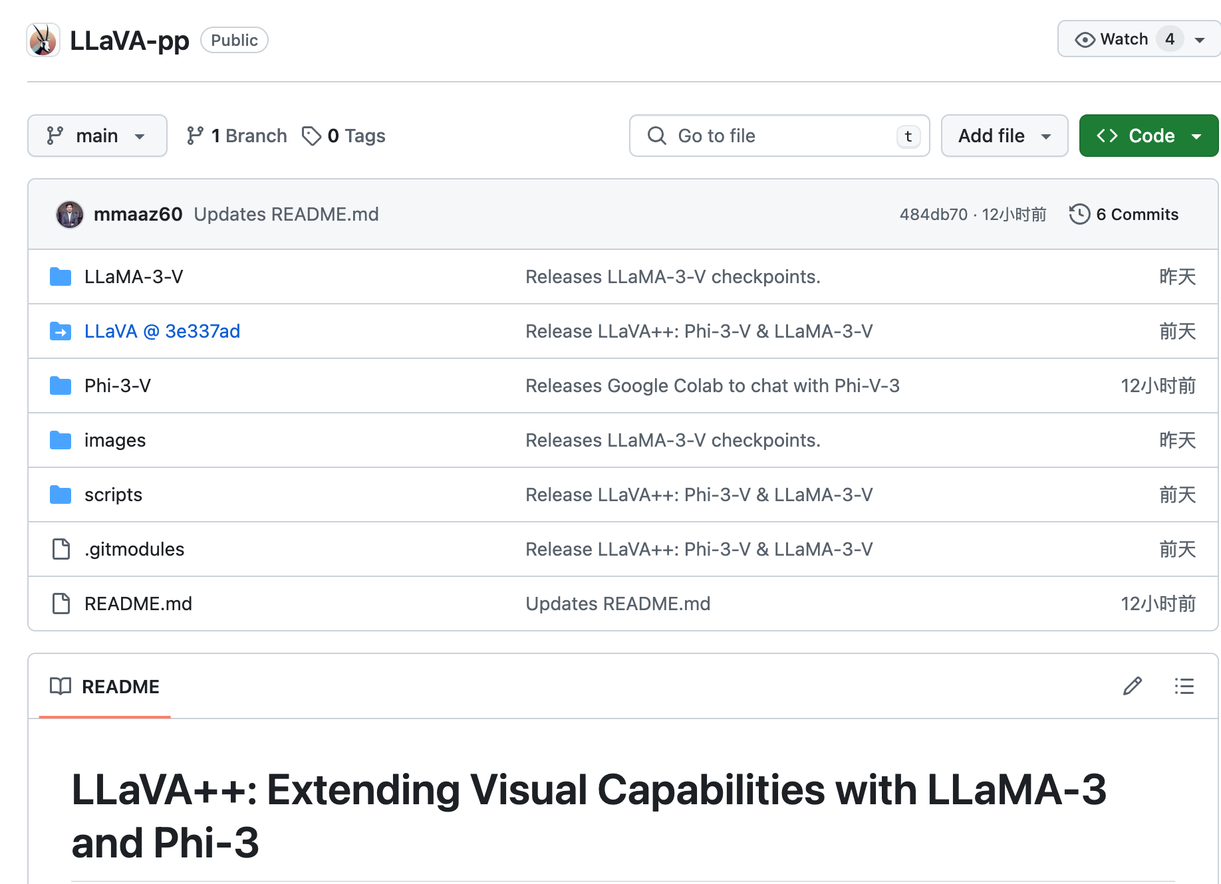Click the submodule folder icon for LLaVA
Image resolution: width=1221 pixels, height=884 pixels.
coord(61,331)
